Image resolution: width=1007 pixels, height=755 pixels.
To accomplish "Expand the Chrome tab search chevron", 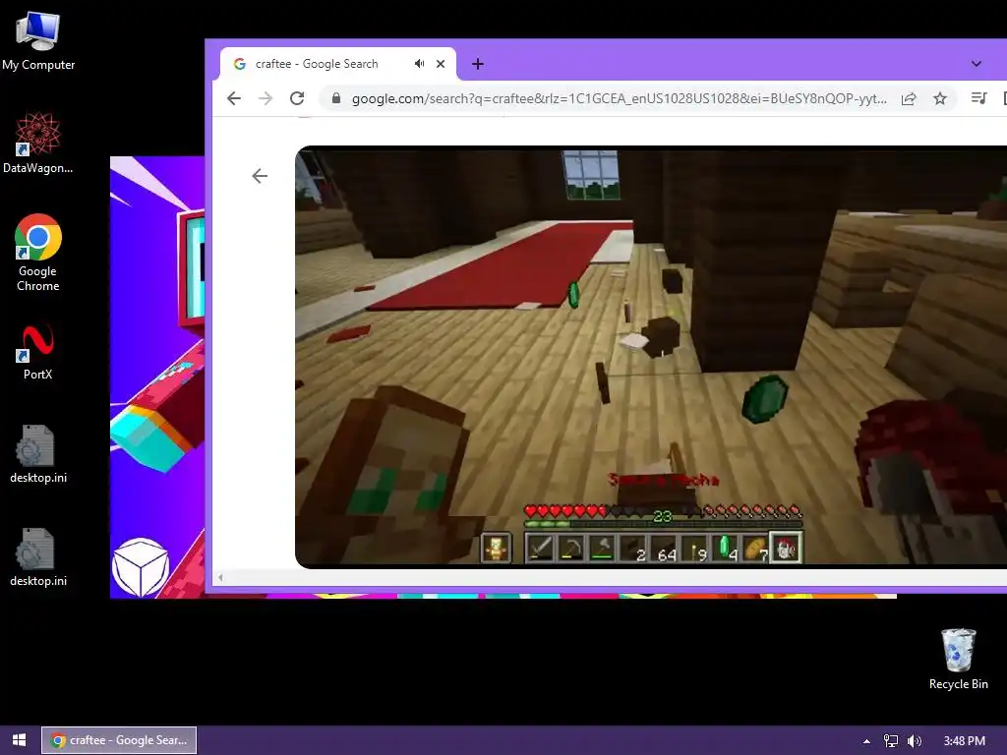I will pos(977,64).
